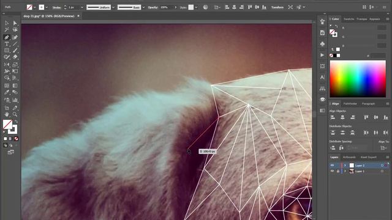Select the Pen tool
The height and width of the screenshot is (220, 392).
click(7, 37)
